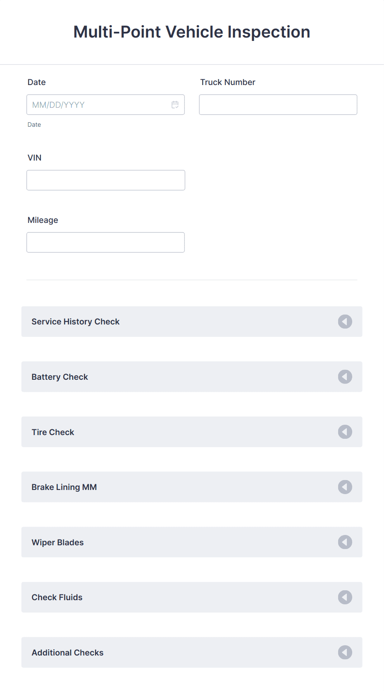Click the Date link below the date field

coord(34,124)
